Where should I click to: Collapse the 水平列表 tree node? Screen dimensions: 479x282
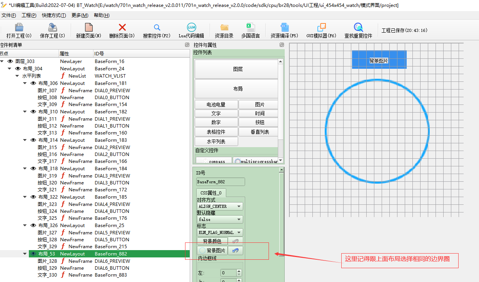[x=17, y=76]
